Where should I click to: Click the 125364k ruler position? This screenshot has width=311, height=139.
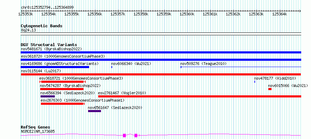tap(279, 14)
